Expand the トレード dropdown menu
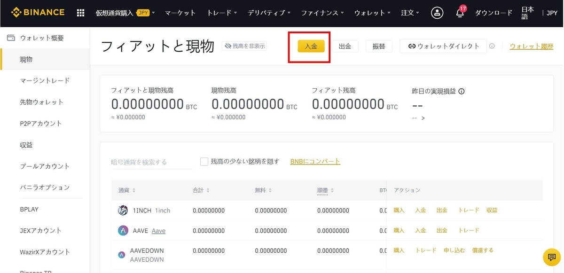Viewport: 564px width, 273px height. pos(222,13)
